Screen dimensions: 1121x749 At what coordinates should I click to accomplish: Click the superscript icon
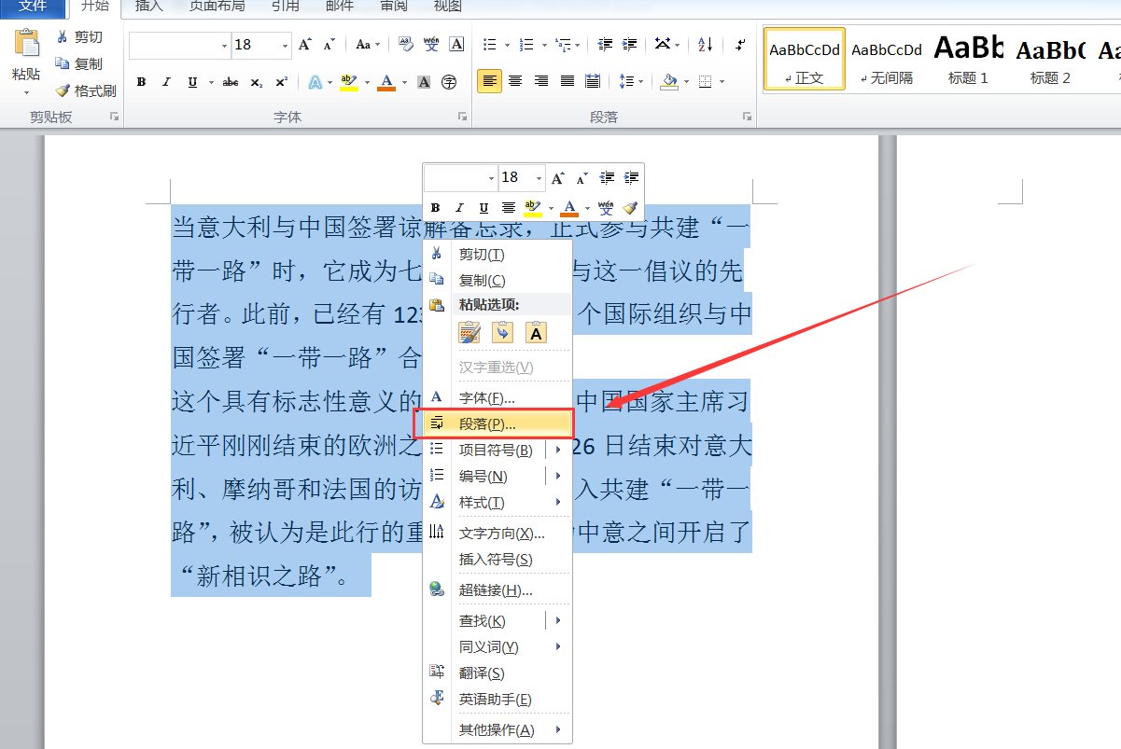click(x=279, y=83)
